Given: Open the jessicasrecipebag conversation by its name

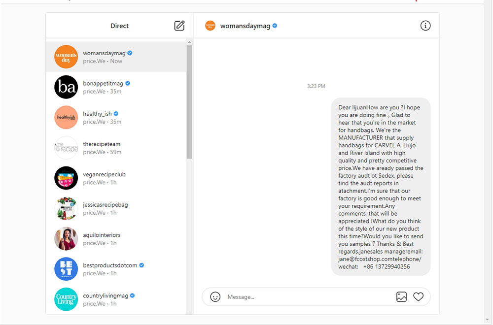Looking at the screenshot, I should pos(106,205).
